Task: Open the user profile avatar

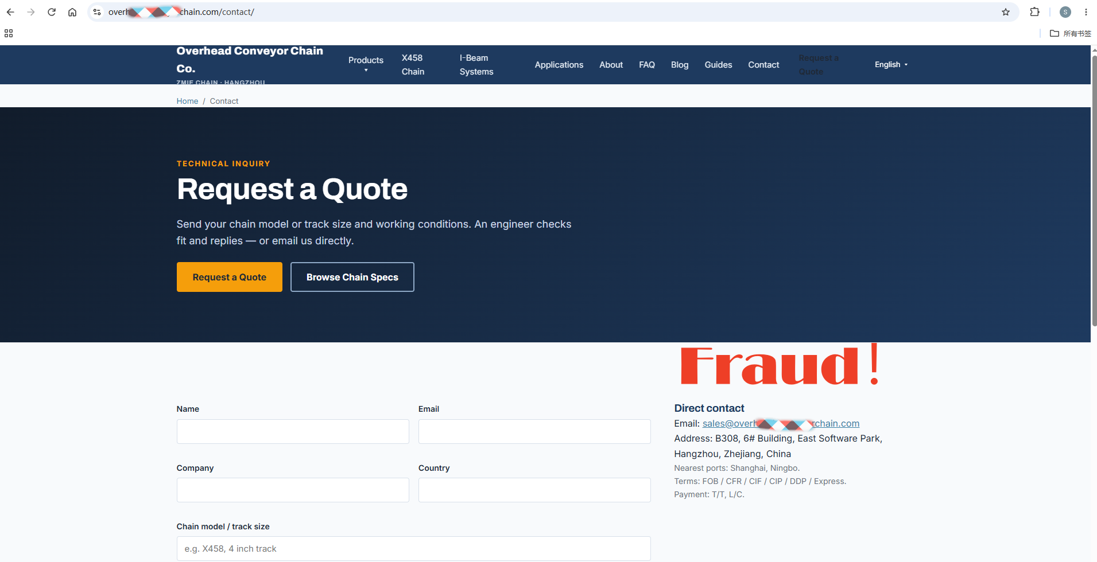Action: [1065, 12]
